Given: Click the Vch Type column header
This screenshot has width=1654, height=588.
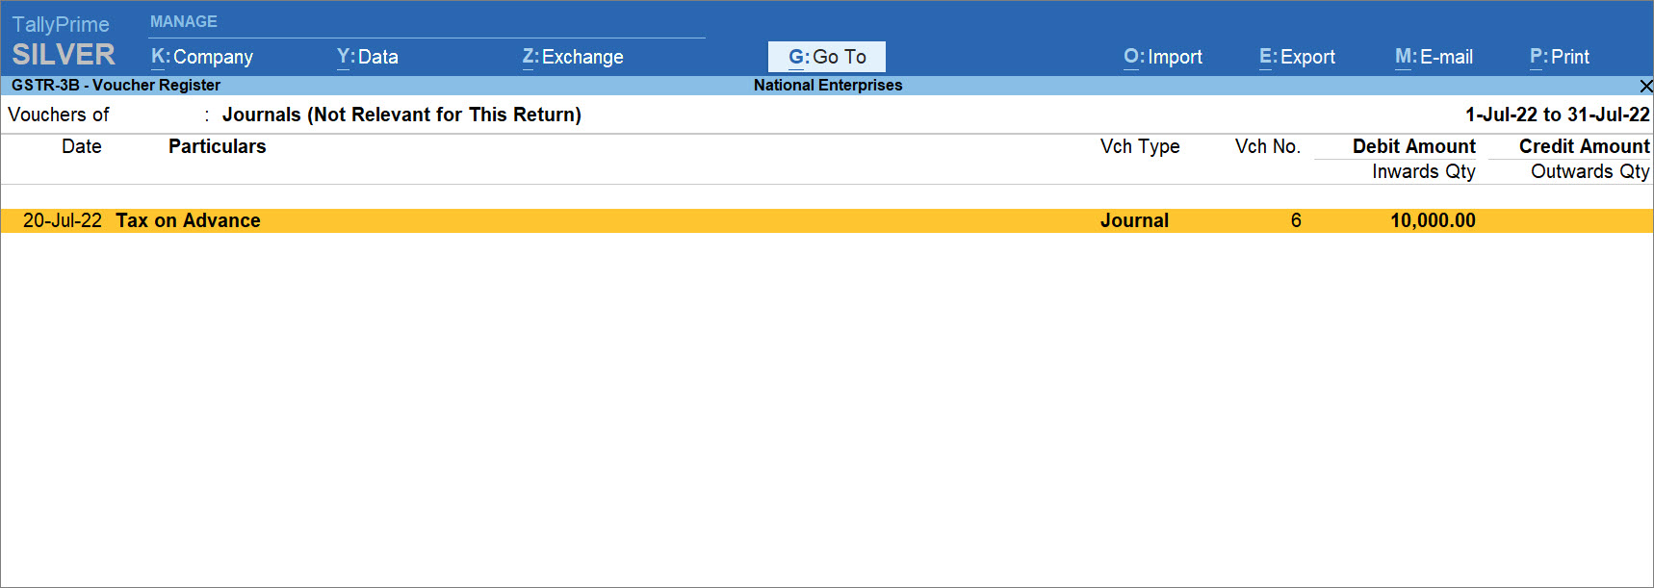Looking at the screenshot, I should [x=1140, y=146].
